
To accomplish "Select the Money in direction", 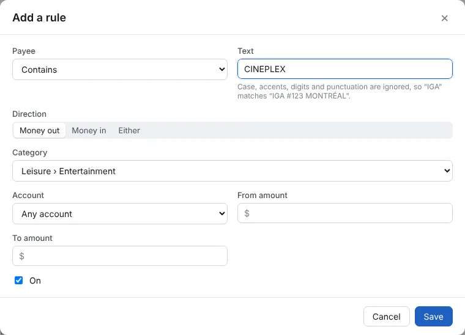I will [89, 130].
